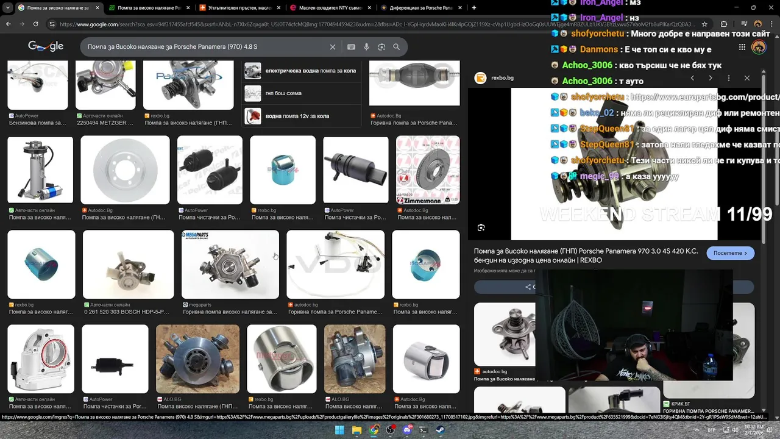
Task: Open the autodoc.bg related pump thumbnail
Action: coord(505,334)
